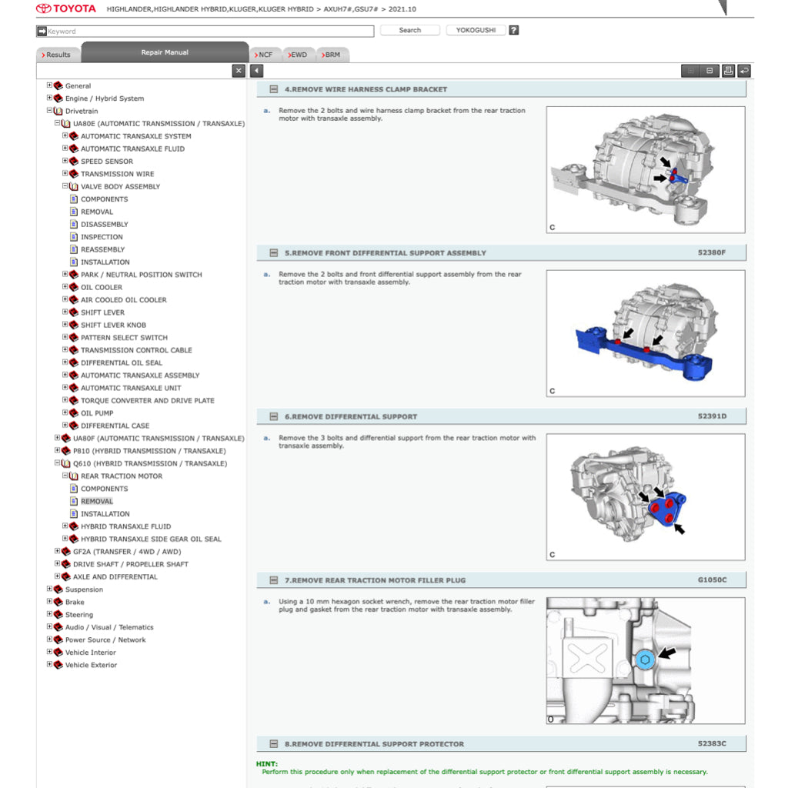The width and height of the screenshot is (788, 788).
Task: Open the print dialog from the toolbar
Action: tap(727, 70)
